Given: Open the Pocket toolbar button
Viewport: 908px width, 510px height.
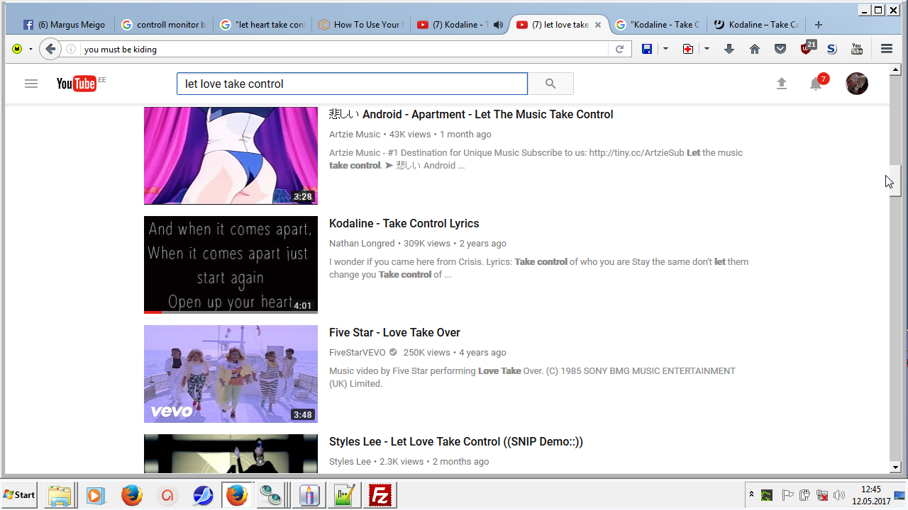Looking at the screenshot, I should click(x=780, y=49).
